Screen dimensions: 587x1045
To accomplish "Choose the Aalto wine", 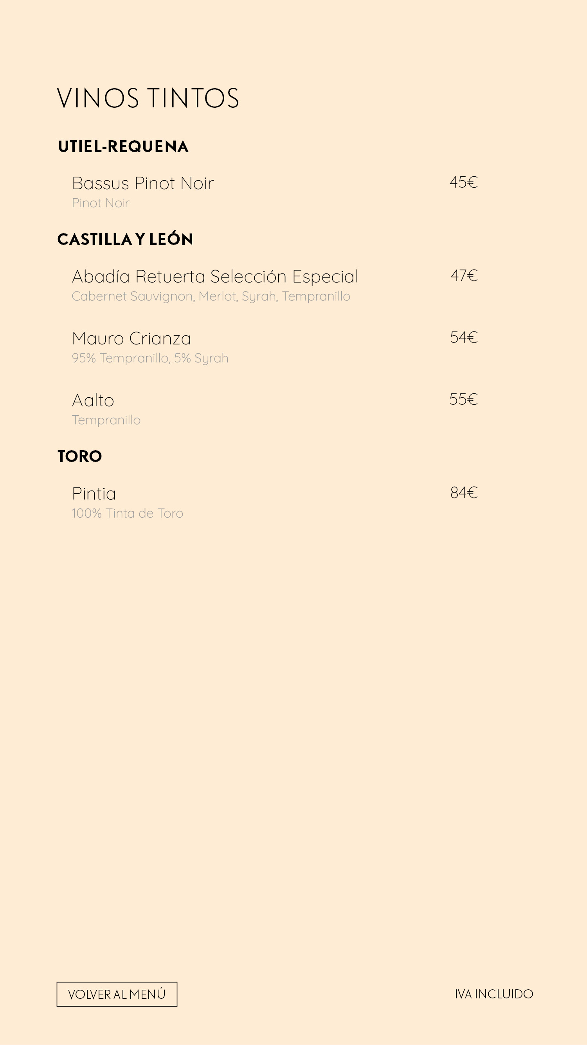I will [x=93, y=400].
